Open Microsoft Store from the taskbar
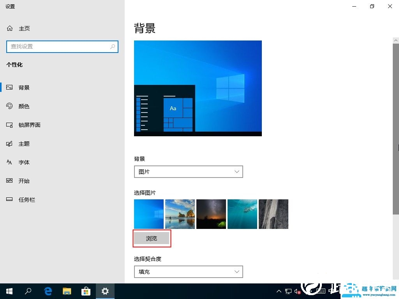399x299 pixels. click(86, 291)
